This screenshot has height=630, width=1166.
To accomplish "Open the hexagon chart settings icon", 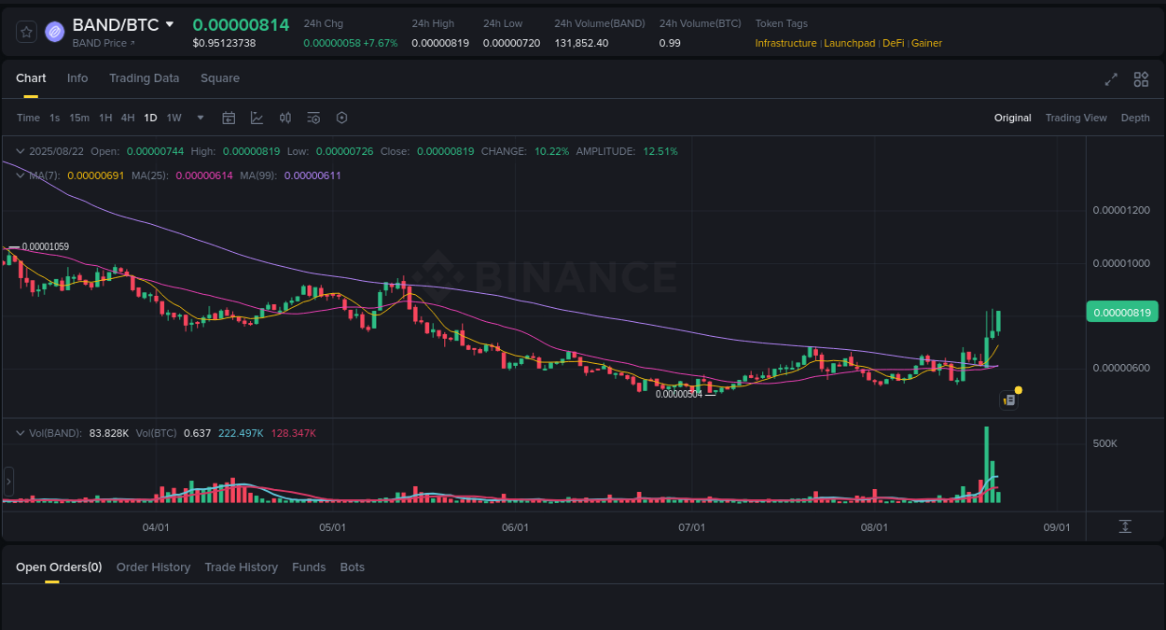I will pyautogui.click(x=341, y=118).
